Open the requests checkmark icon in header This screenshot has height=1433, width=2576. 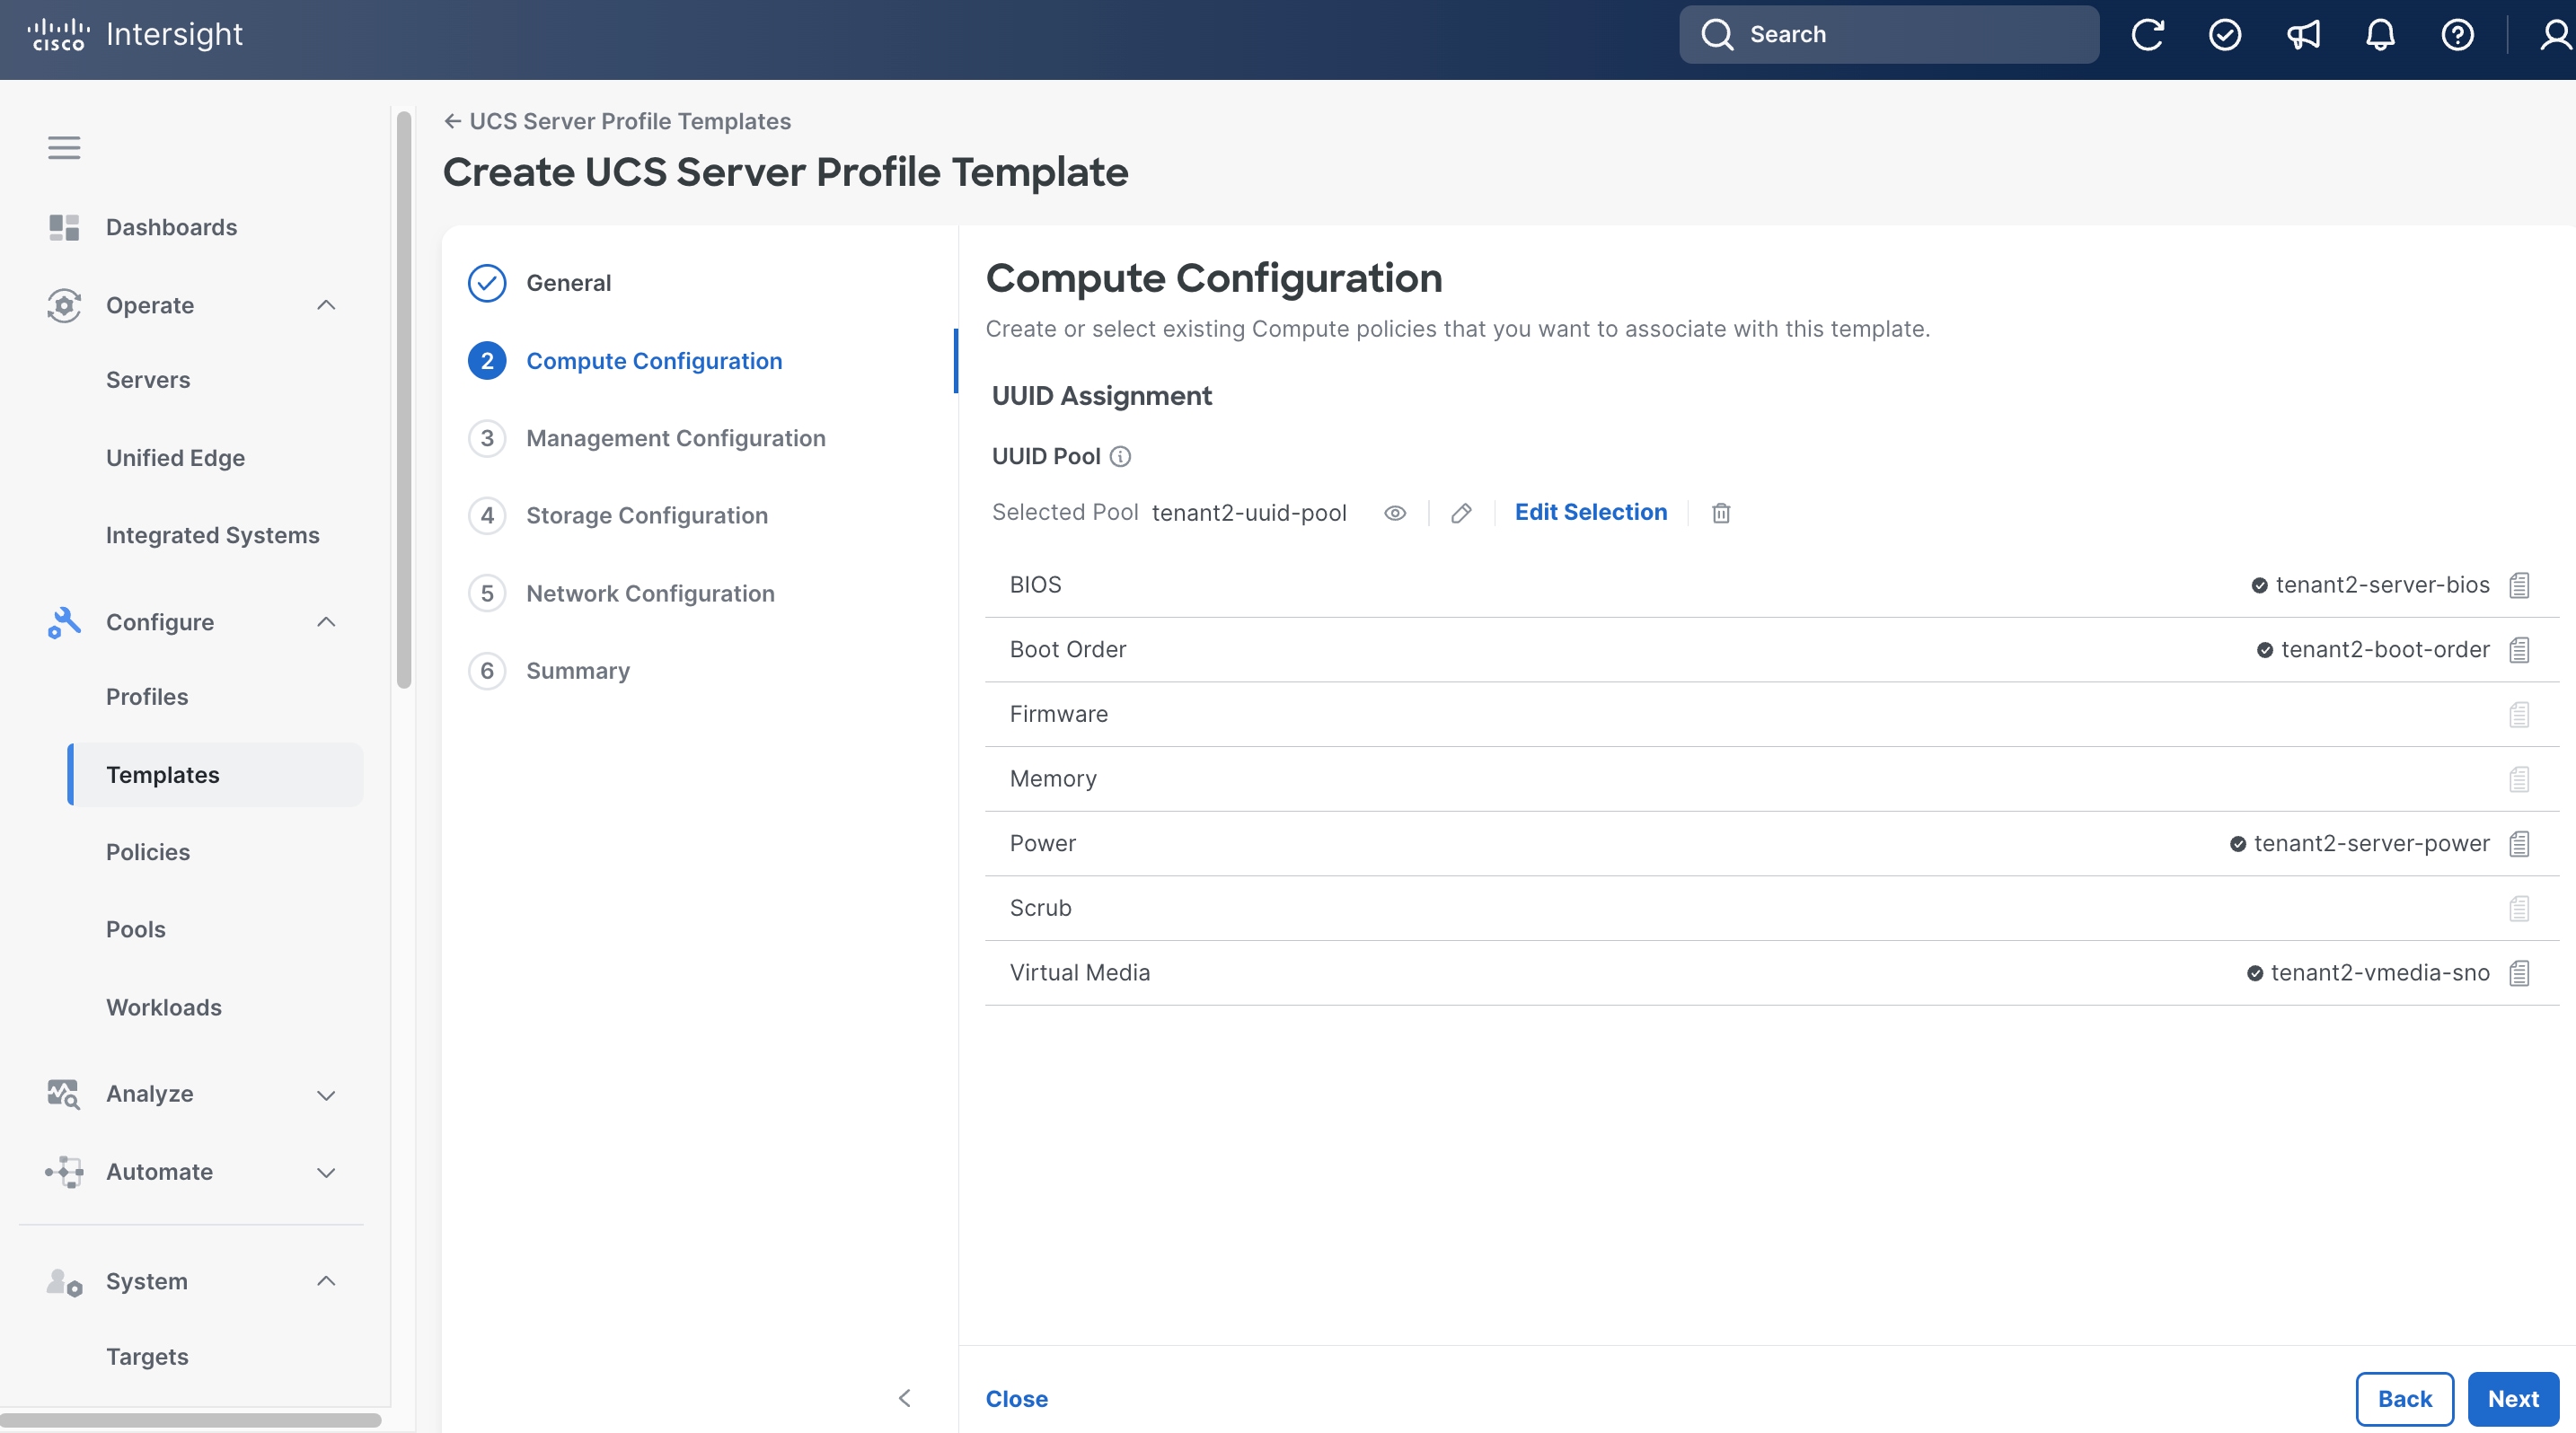2224,35
